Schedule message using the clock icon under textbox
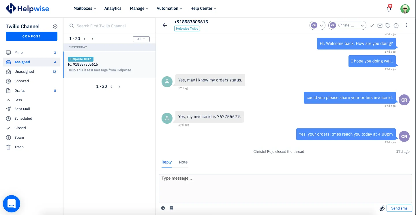This screenshot has width=416, height=215. tap(163, 208)
